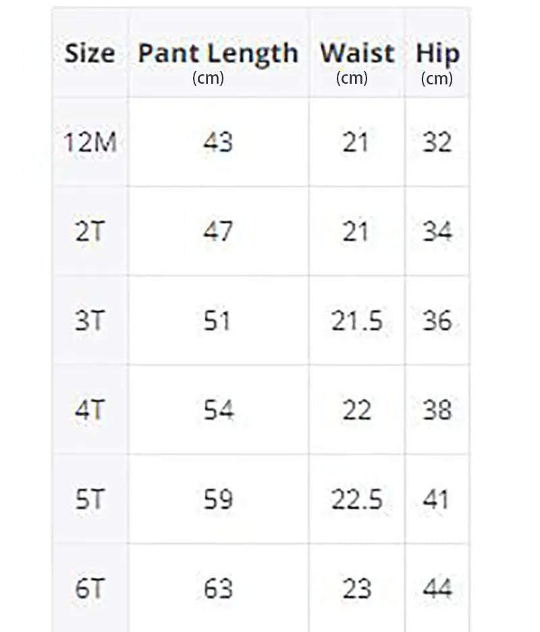Click the Waist column header
The height and width of the screenshot is (632, 540).
point(357,53)
